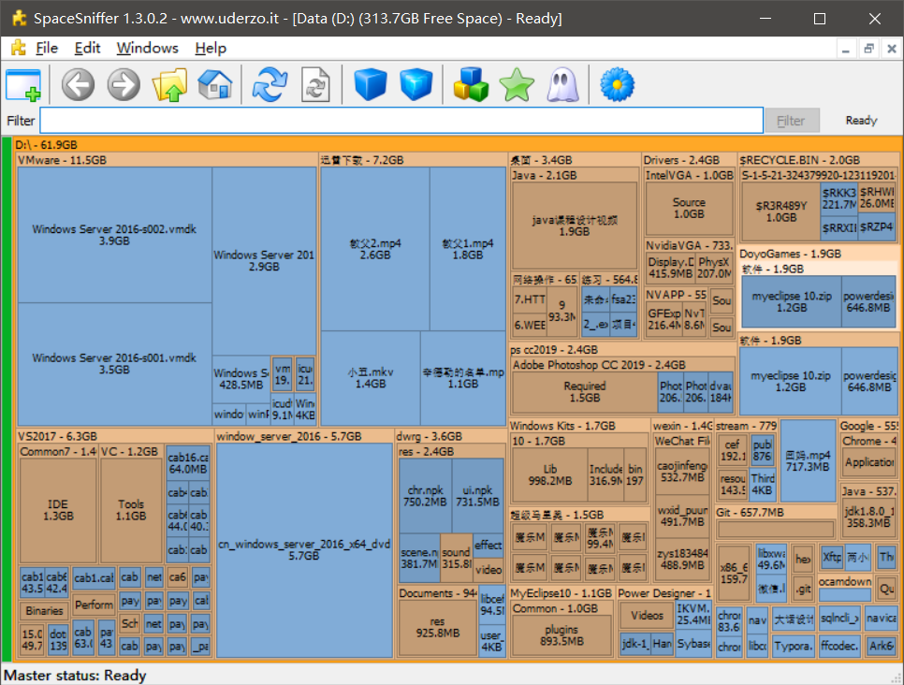Screen dimensions: 904x685
Task: Open the File menu
Action: (x=46, y=48)
